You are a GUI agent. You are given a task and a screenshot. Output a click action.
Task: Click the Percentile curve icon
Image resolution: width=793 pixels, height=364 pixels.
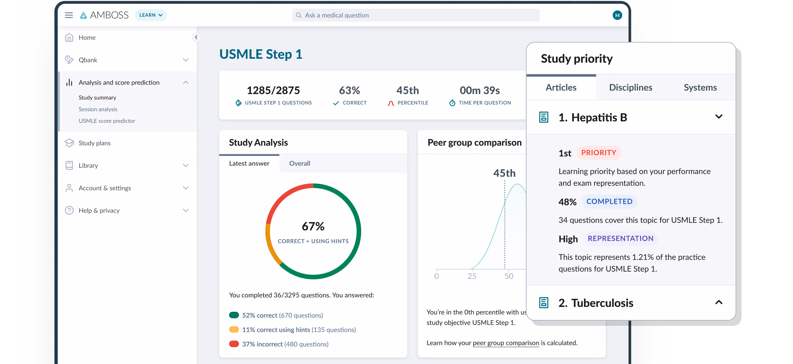pyautogui.click(x=391, y=103)
